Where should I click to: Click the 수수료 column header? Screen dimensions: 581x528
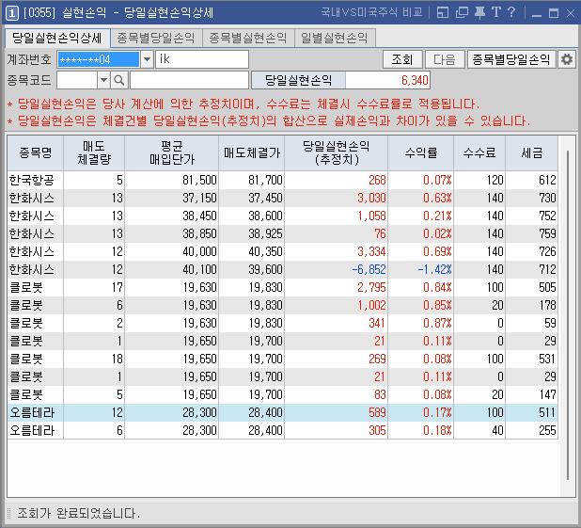(x=479, y=152)
